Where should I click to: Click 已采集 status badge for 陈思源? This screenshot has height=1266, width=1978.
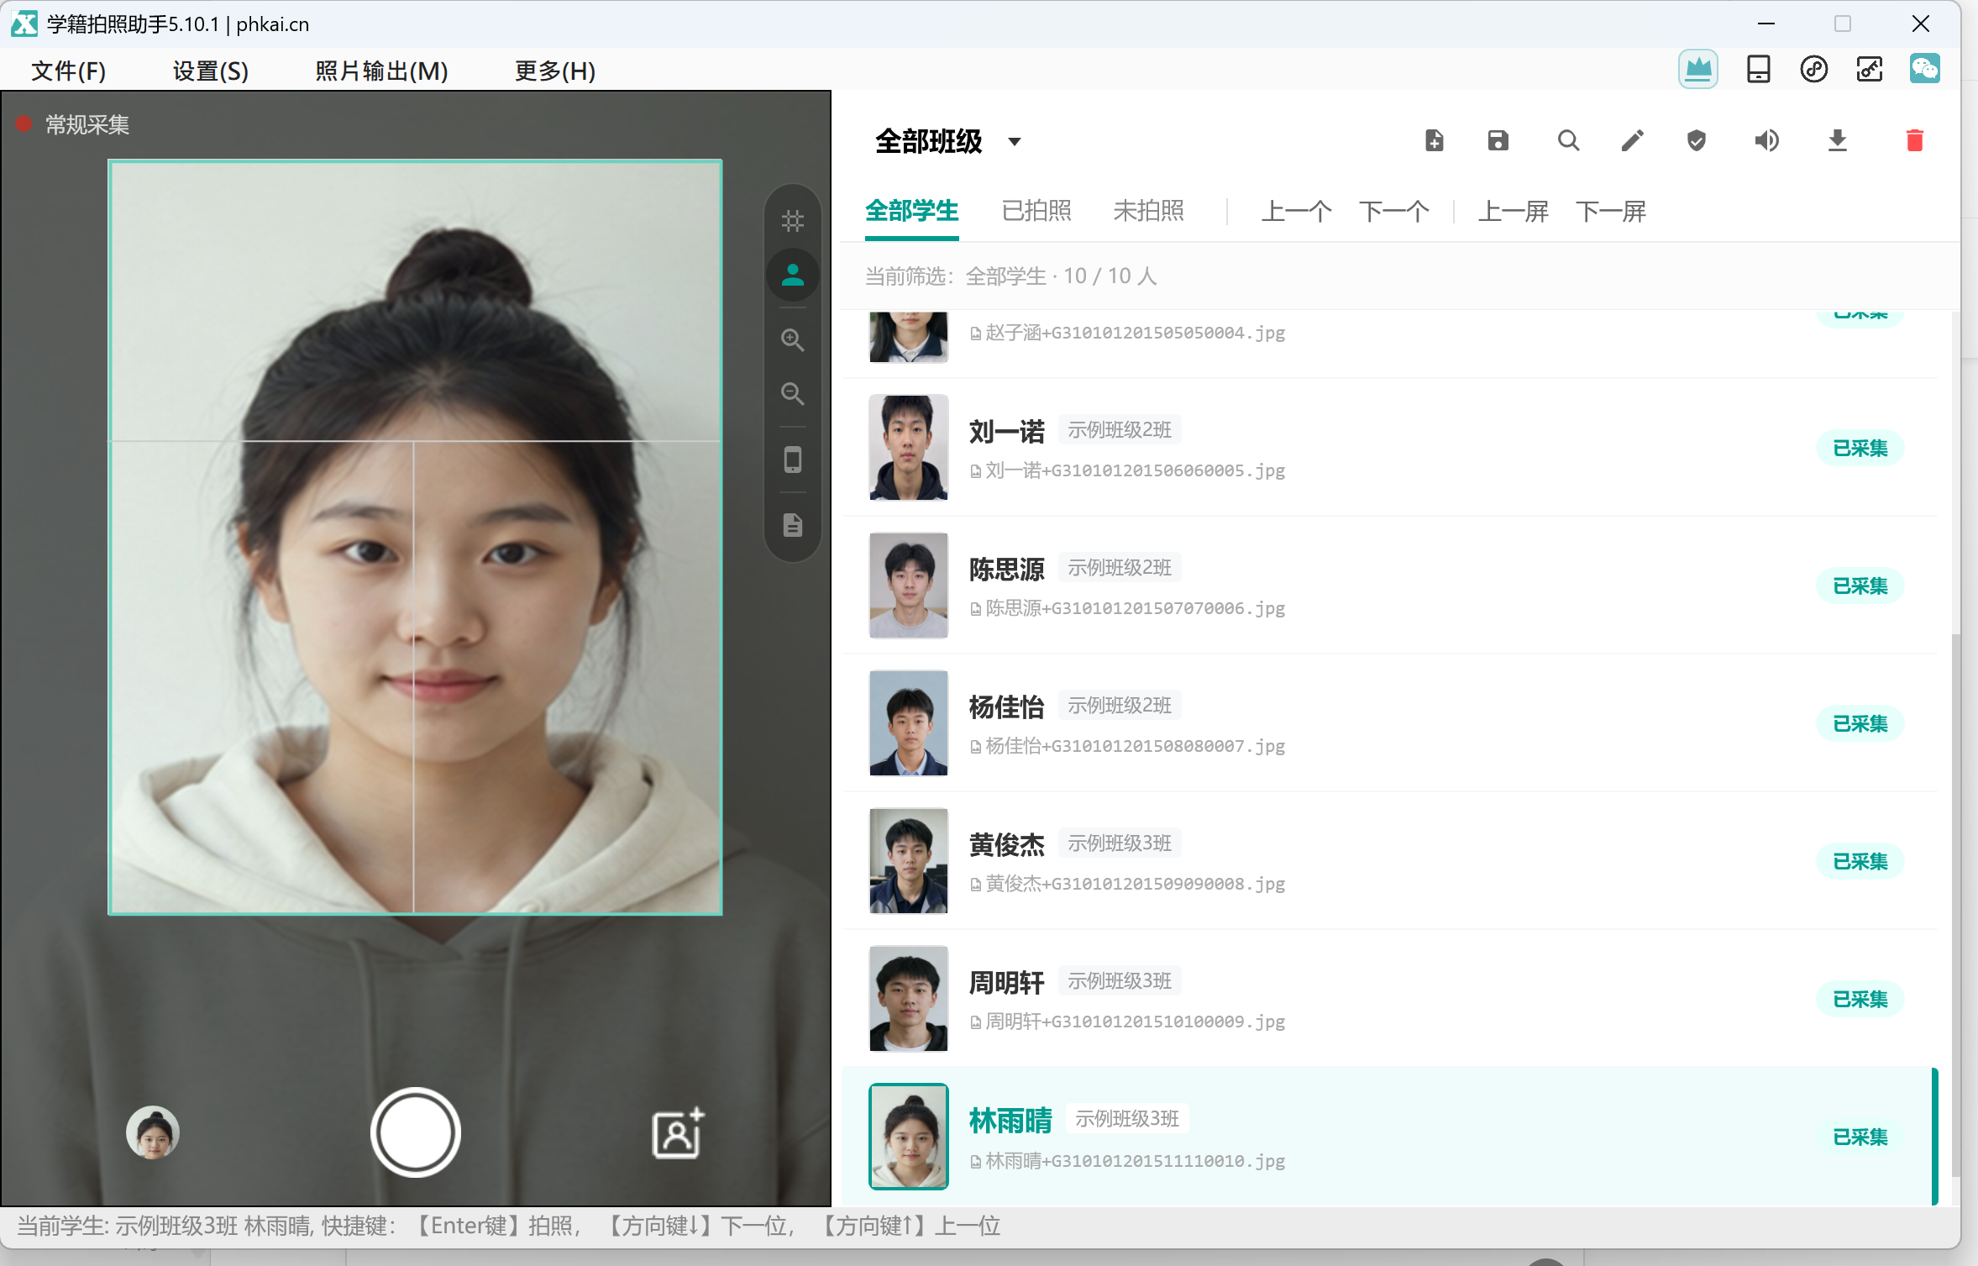tap(1860, 586)
